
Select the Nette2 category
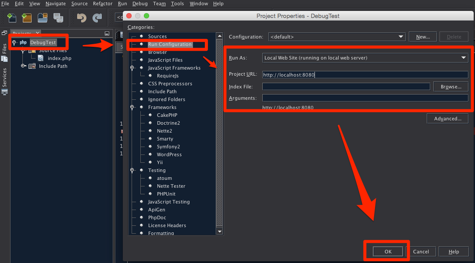tap(164, 130)
